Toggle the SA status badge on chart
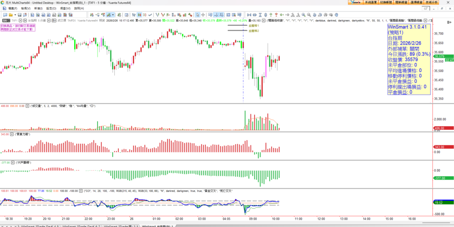 (x=5, y=20)
